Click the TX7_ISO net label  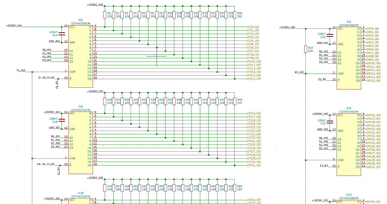point(253,51)
